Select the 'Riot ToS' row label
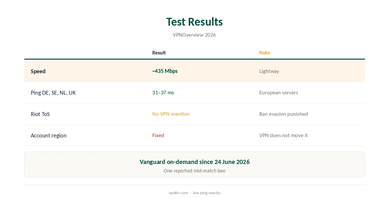389x199 pixels. point(40,114)
